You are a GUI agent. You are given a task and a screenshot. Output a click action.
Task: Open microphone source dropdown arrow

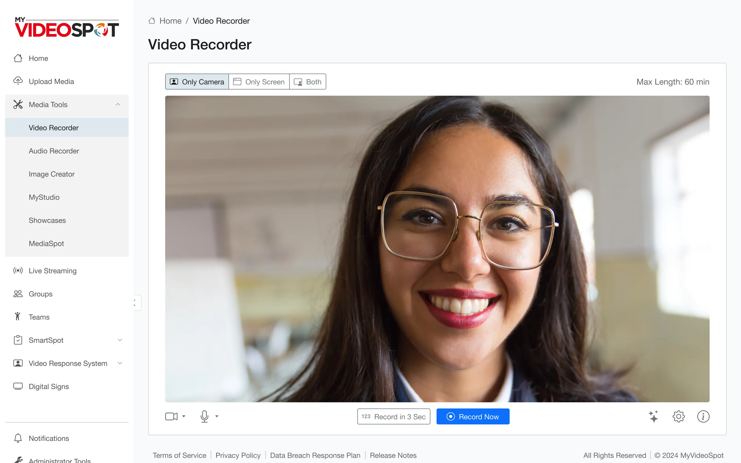tap(217, 416)
